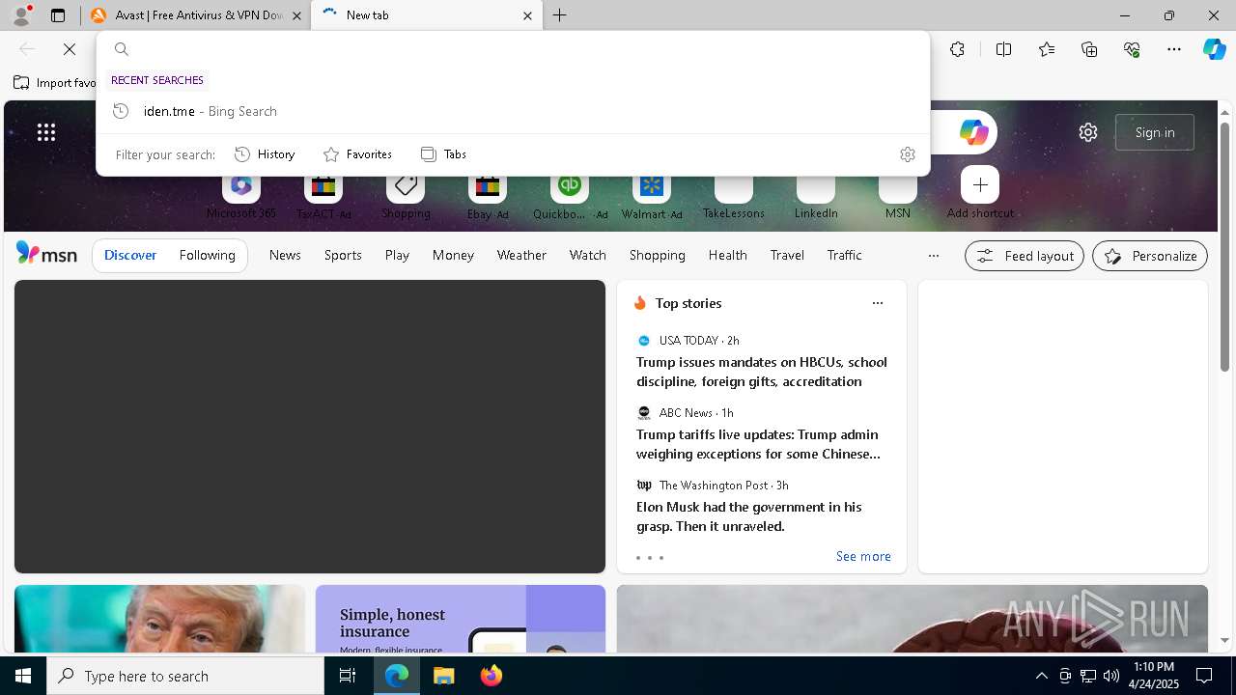Close the New tab tab
This screenshot has width=1236, height=695.
(x=527, y=15)
